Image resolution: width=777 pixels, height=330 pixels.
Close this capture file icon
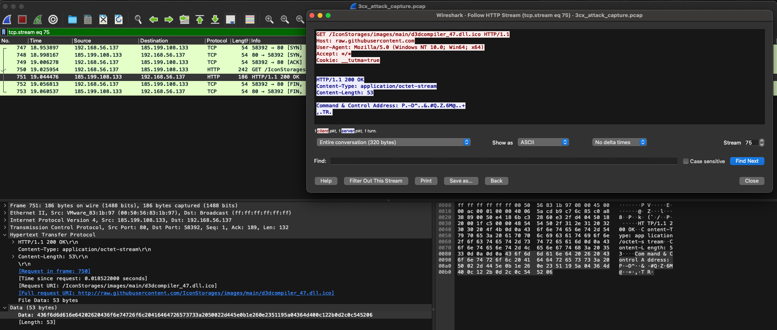pos(103,19)
